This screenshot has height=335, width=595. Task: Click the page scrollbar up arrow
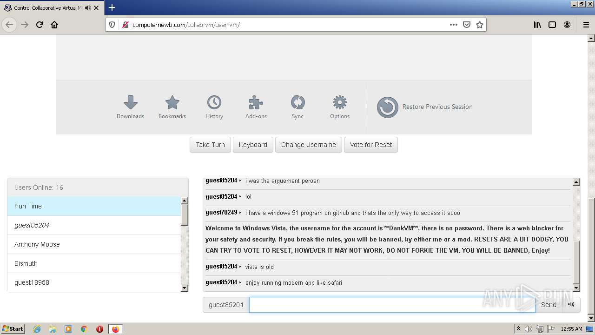[x=591, y=38]
